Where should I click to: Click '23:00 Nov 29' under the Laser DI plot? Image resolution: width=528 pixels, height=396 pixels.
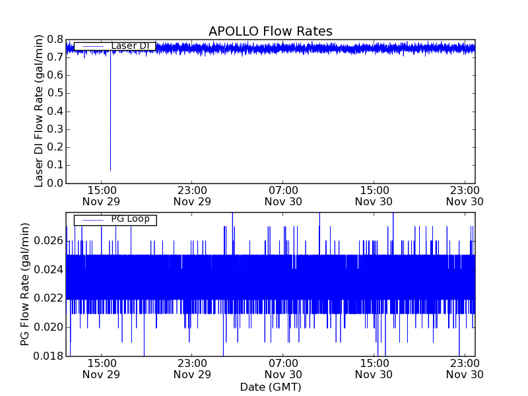pos(192,196)
